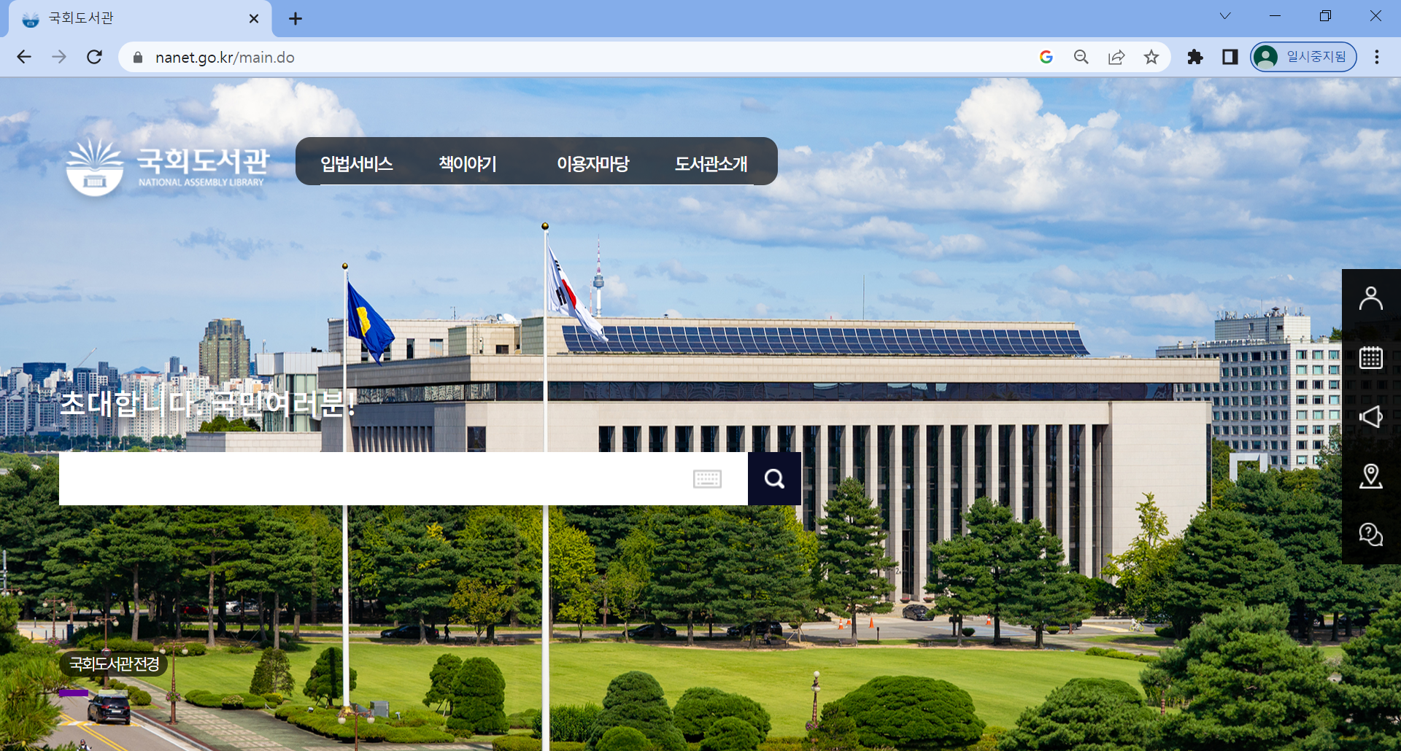
Task: Bookmark this page with the star
Action: coord(1151,57)
